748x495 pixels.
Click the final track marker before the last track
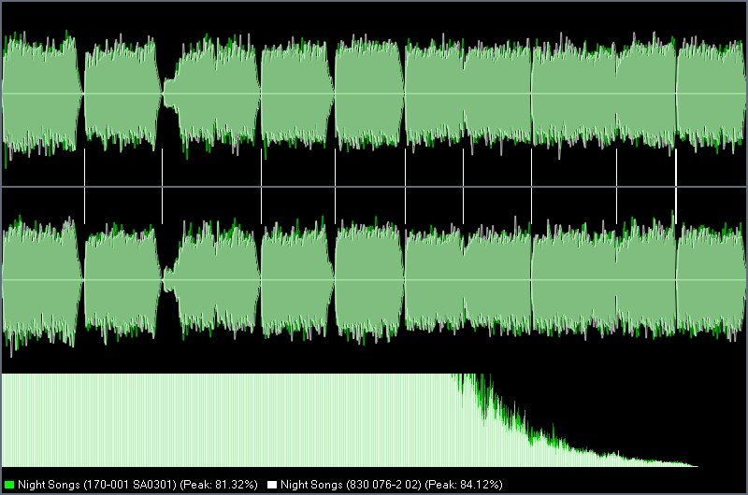click(x=676, y=186)
